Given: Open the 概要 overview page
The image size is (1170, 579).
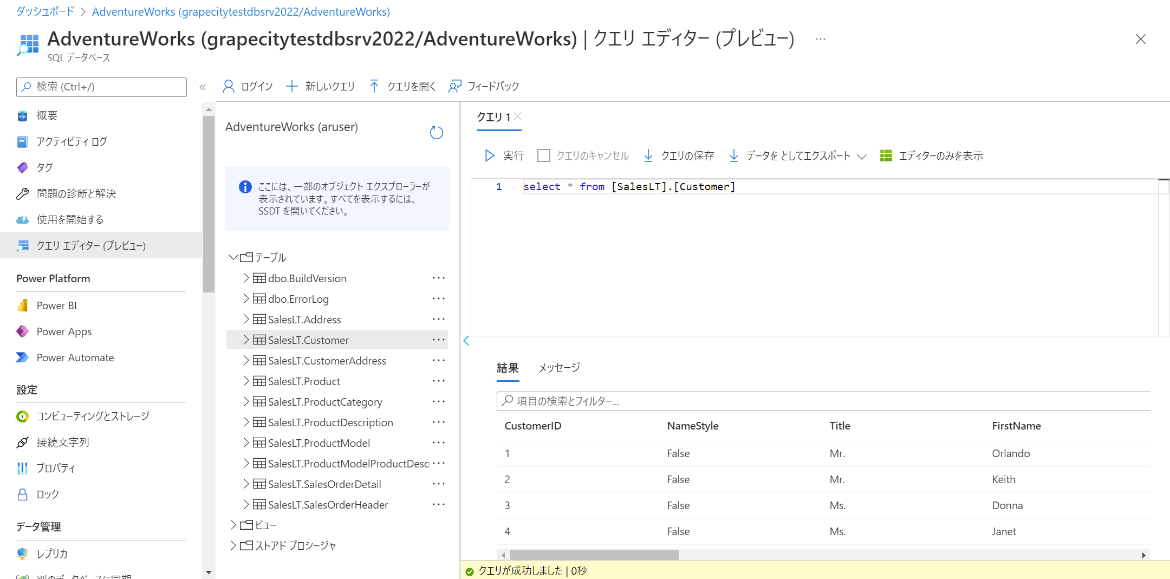Looking at the screenshot, I should tap(47, 115).
